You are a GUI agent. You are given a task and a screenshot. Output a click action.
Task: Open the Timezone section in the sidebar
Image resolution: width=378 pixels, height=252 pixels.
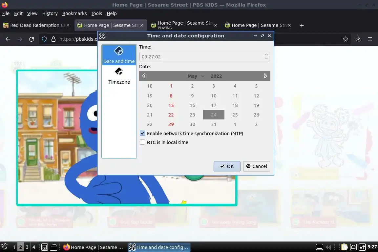click(x=119, y=76)
